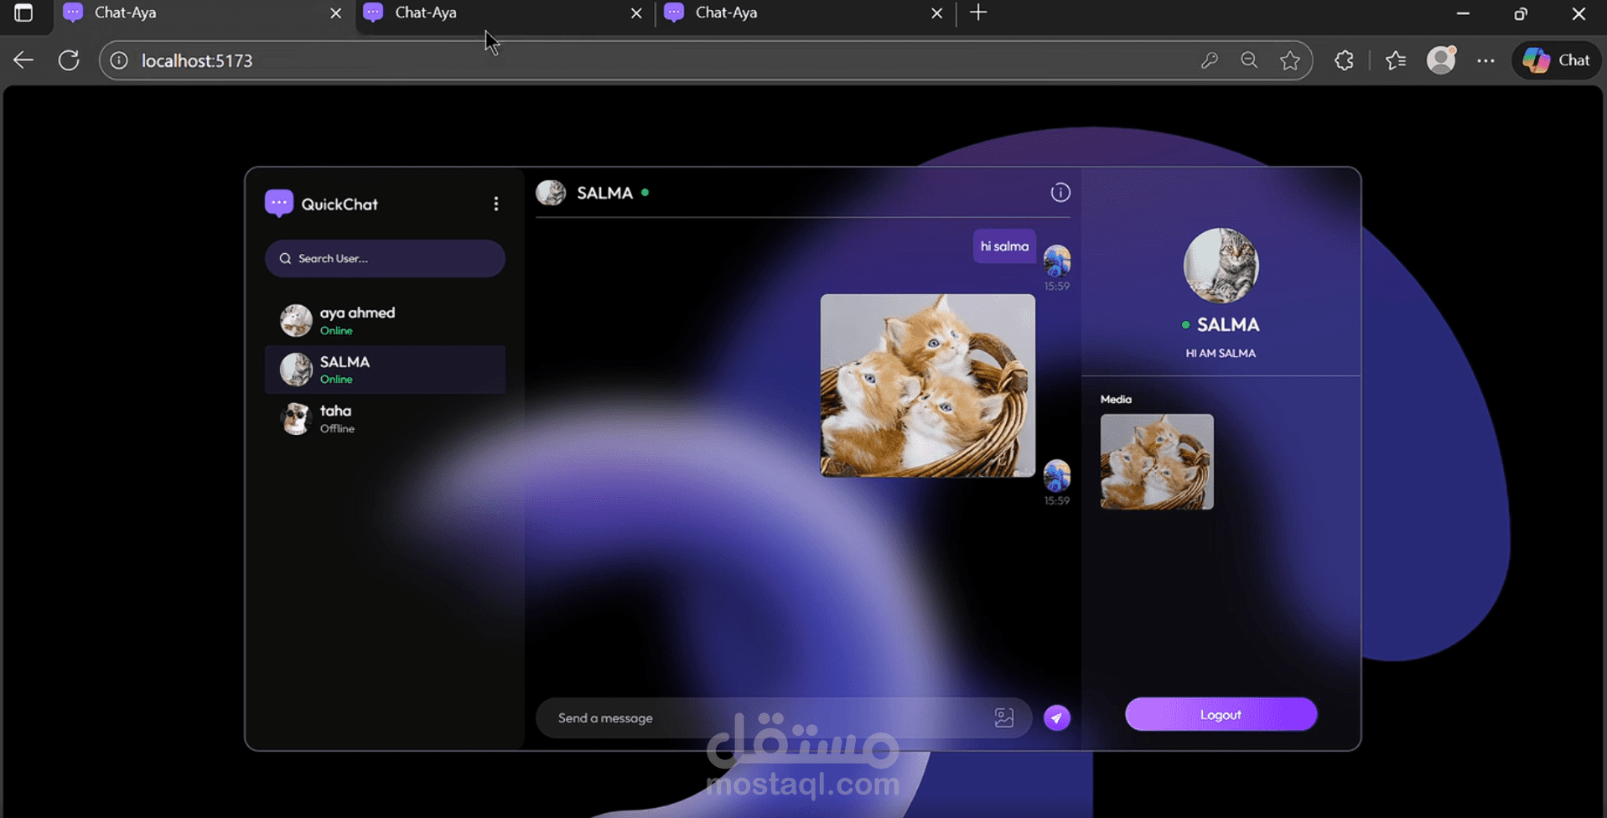
Task: Click the SALMA name in chat header
Action: click(x=604, y=193)
